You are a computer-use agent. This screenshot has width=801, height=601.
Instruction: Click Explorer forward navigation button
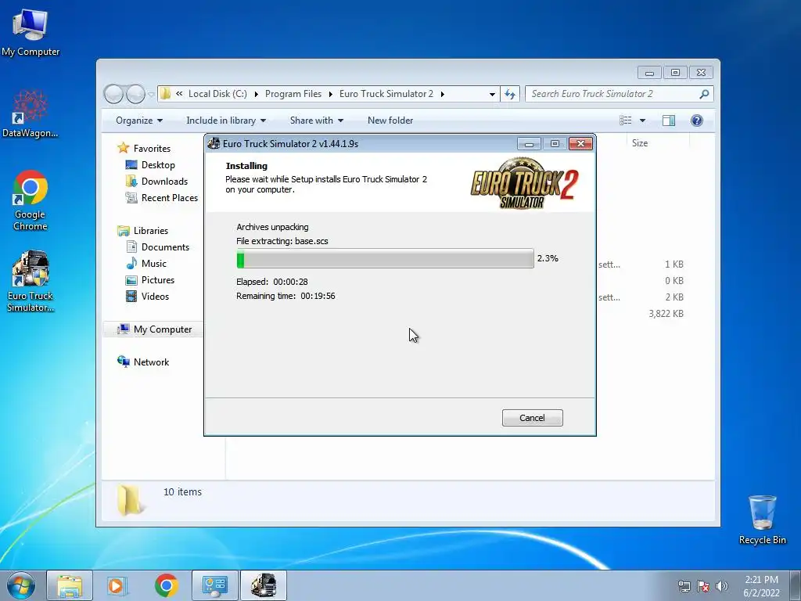pyautogui.click(x=135, y=94)
